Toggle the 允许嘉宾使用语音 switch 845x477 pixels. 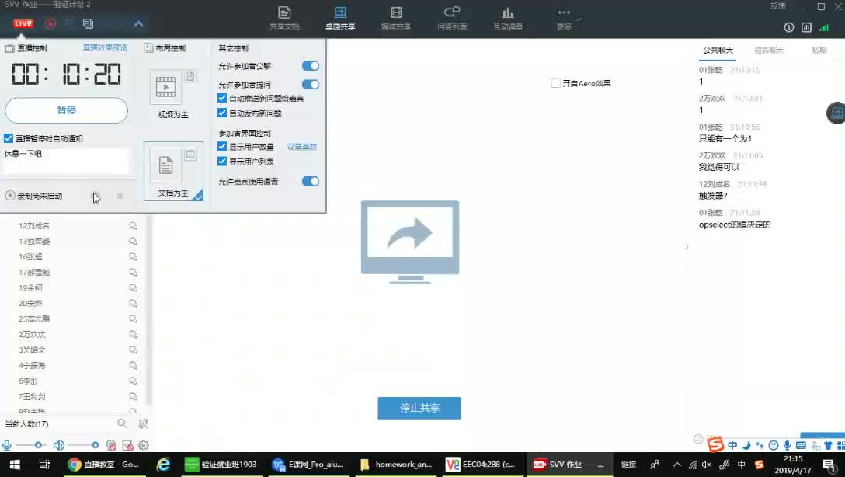pyautogui.click(x=311, y=181)
